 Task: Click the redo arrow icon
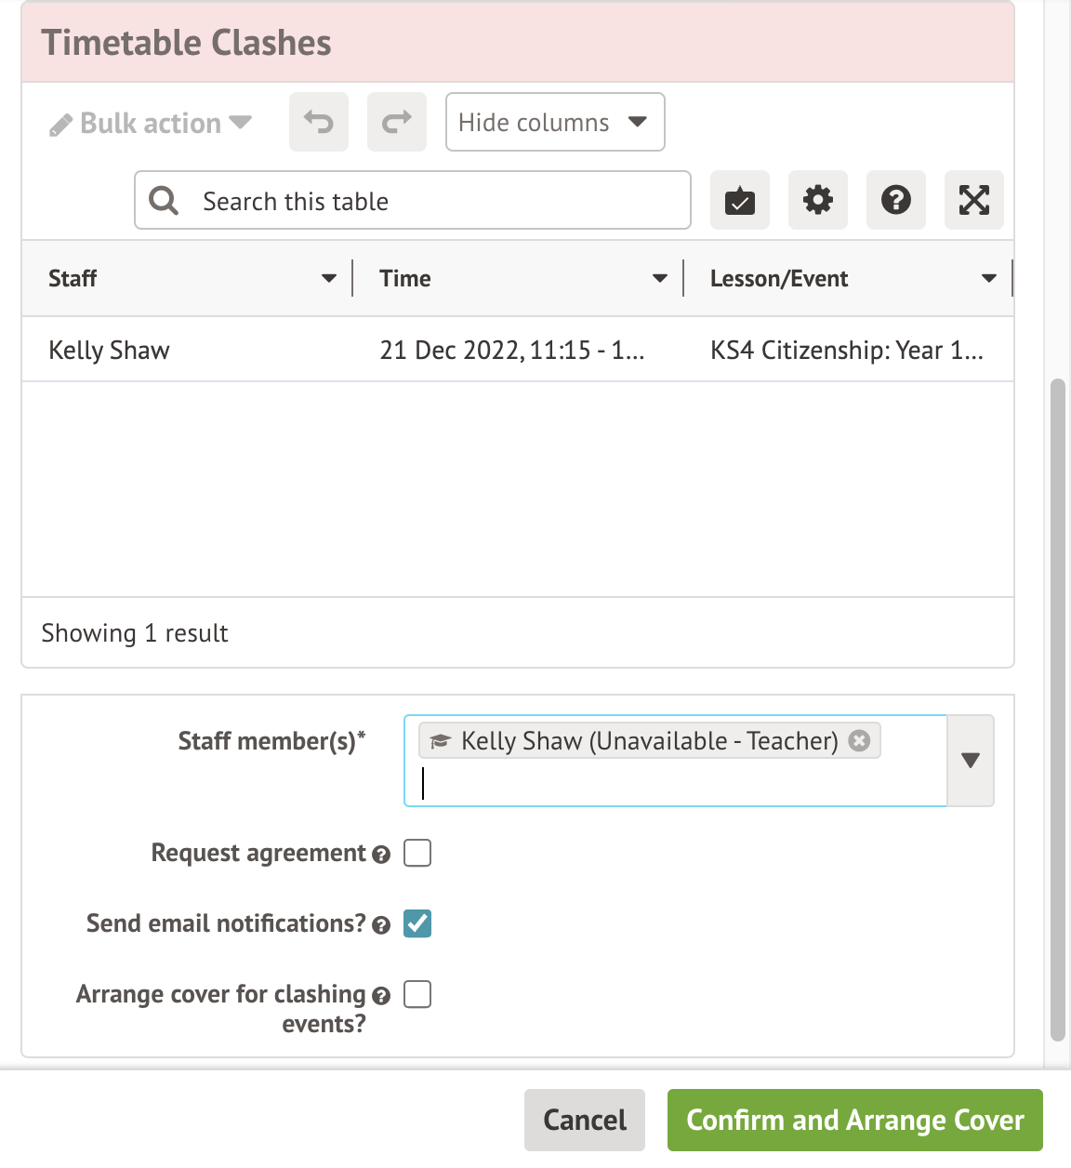pos(397,122)
